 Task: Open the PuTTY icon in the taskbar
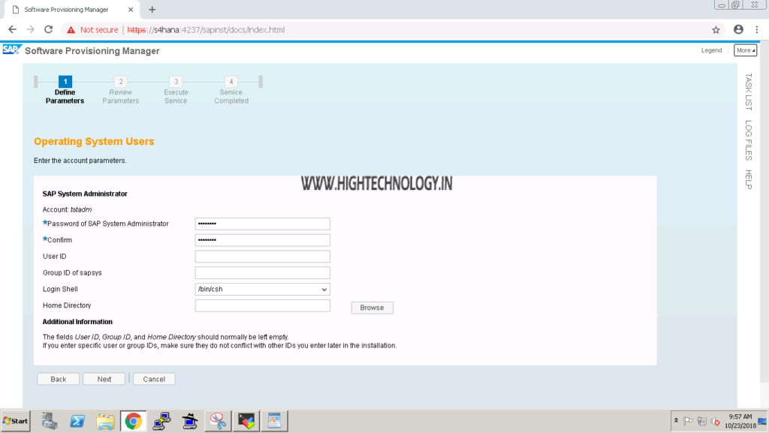(161, 421)
